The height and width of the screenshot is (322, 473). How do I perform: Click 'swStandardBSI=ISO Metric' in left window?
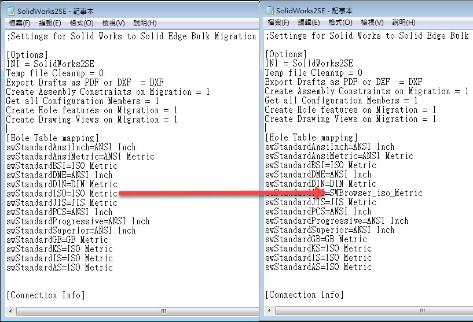coord(62,166)
